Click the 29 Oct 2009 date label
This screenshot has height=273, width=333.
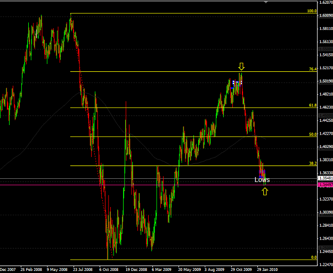coord(241,270)
